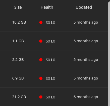Click the 6 months ago updated entry
Viewport: 110px width, 106px height.
[86, 97]
